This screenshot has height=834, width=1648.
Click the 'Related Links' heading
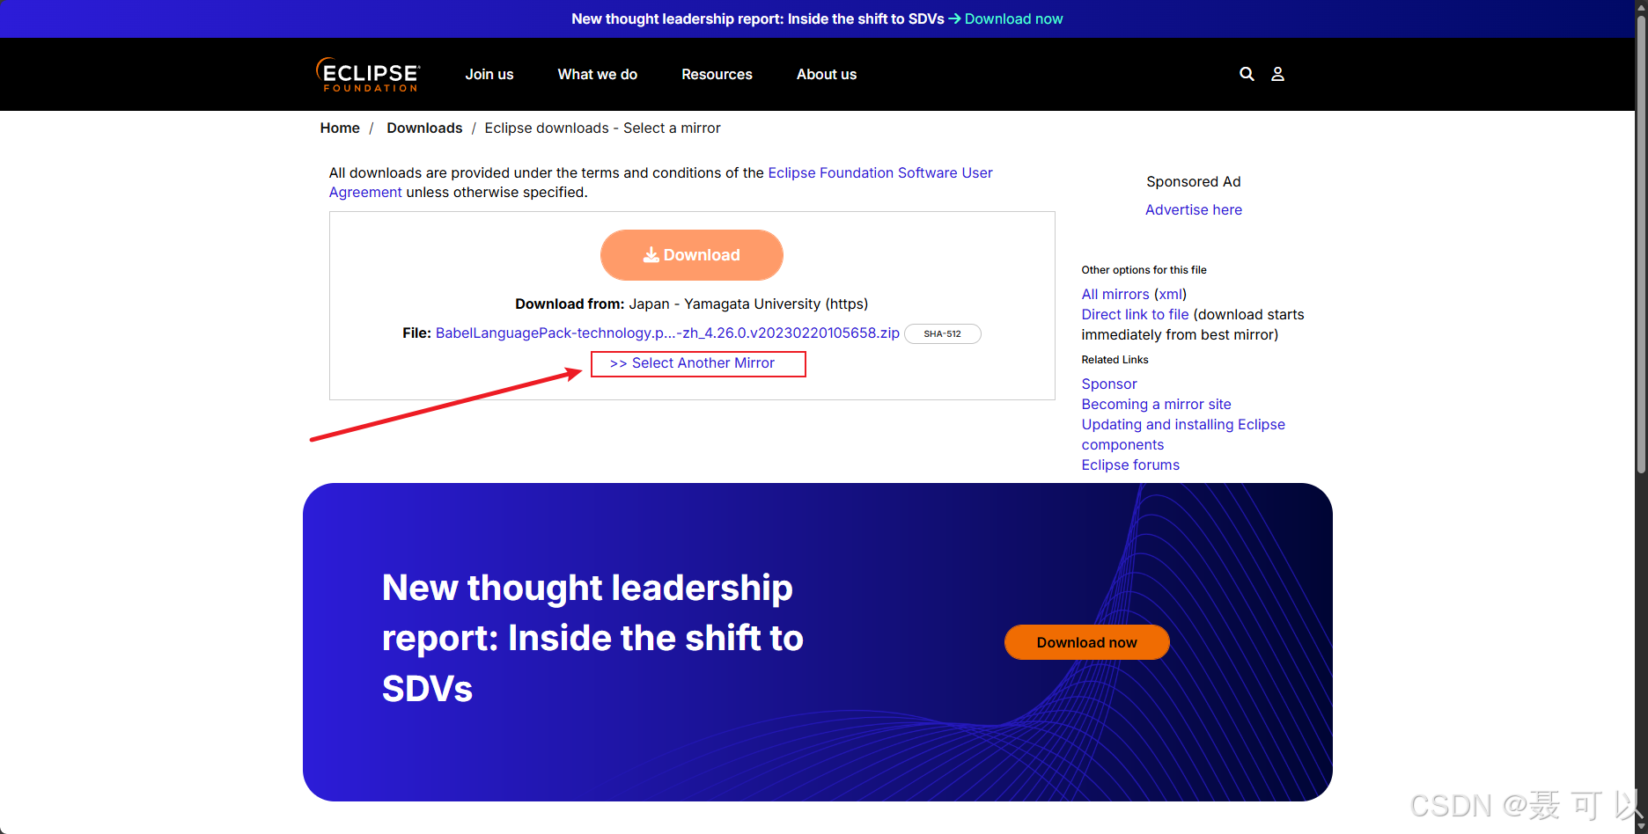point(1115,360)
